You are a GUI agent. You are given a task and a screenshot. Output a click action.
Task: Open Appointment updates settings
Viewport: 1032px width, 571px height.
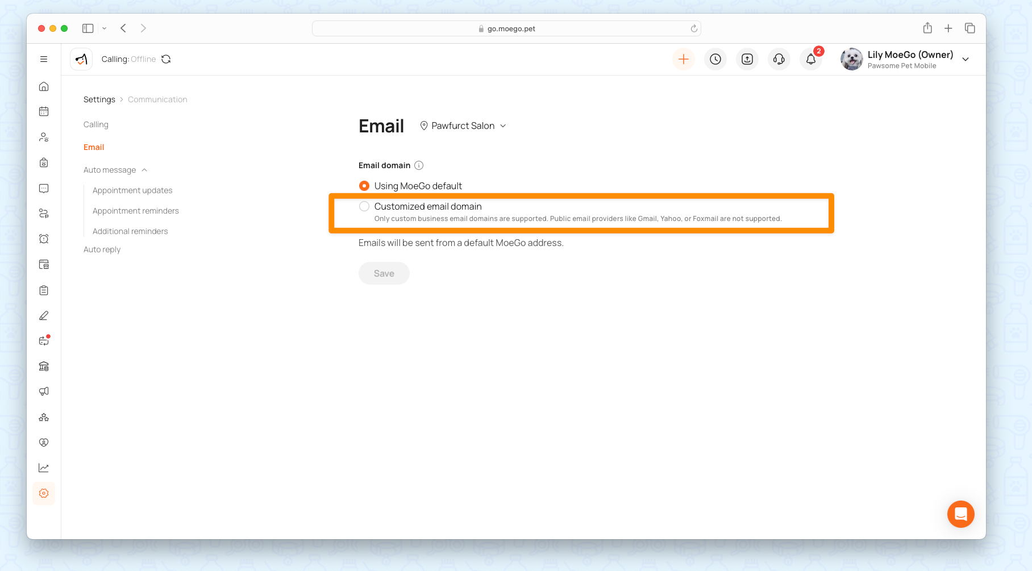[x=132, y=190]
